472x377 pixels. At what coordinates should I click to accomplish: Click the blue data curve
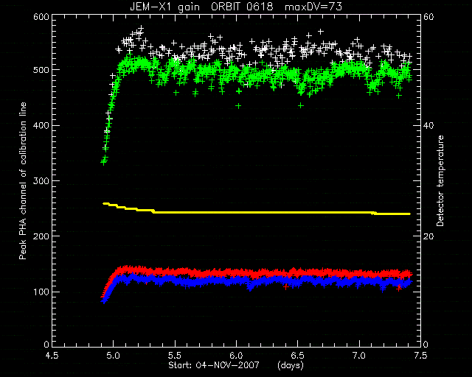[256, 281]
